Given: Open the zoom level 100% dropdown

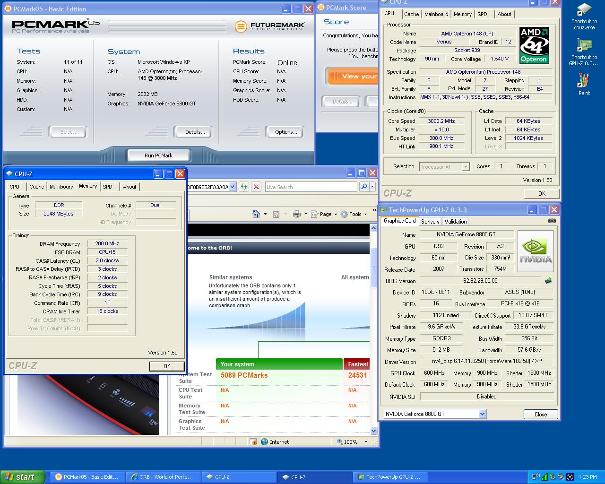Looking at the screenshot, I should point(365,442).
